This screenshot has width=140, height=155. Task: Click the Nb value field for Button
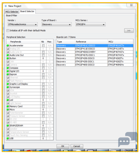[x=43, y=58]
